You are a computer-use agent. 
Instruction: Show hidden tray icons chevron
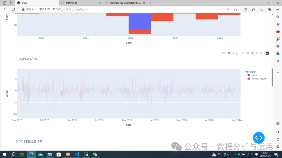coord(234,154)
